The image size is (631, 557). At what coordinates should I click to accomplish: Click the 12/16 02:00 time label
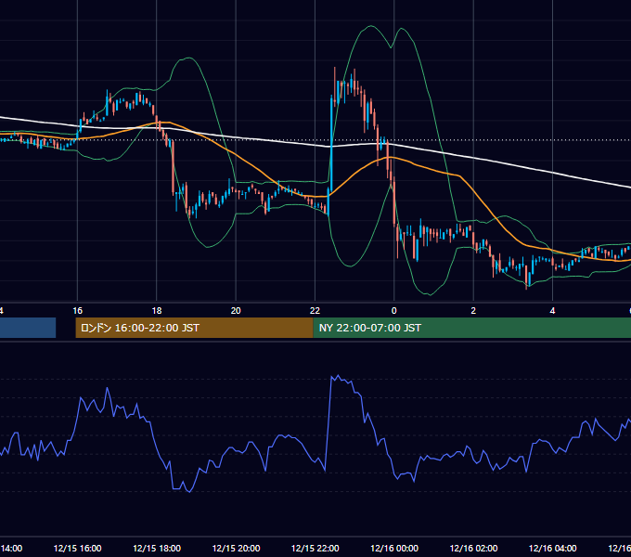coord(473,548)
